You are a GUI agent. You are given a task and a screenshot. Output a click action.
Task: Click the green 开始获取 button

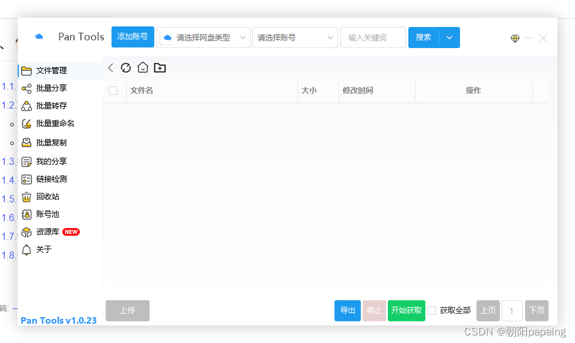click(x=407, y=311)
